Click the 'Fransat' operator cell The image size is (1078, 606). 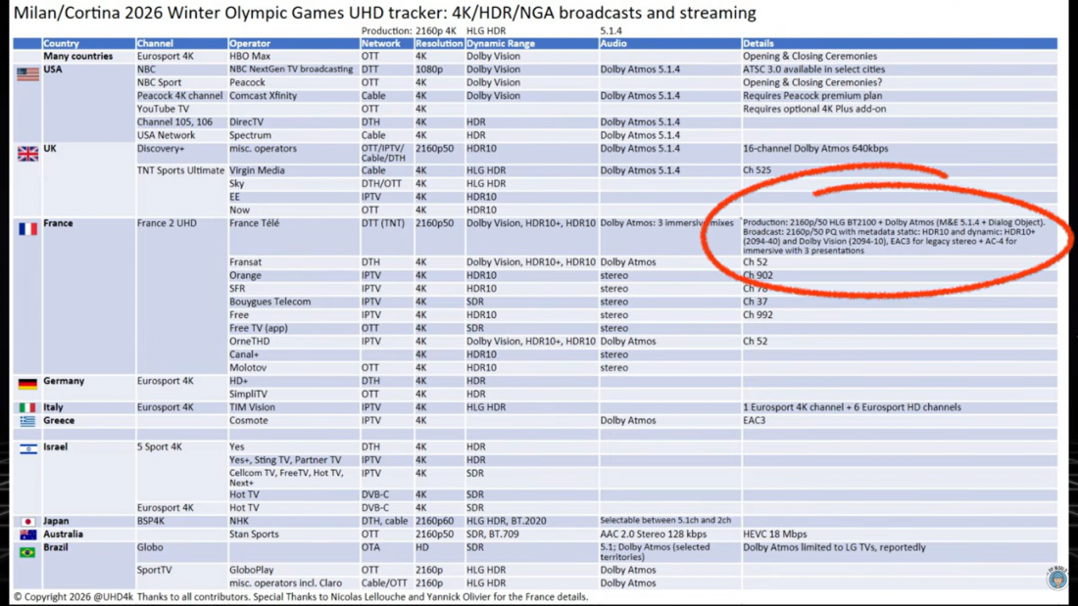[x=245, y=261]
